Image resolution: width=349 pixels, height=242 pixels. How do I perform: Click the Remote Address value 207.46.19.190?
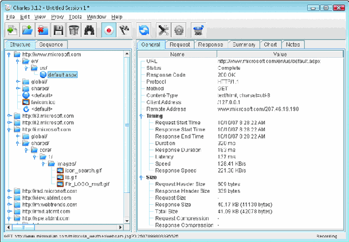point(258,109)
